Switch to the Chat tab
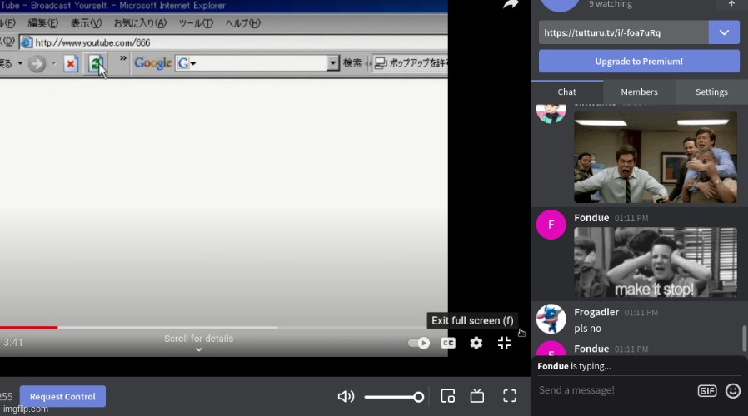The height and width of the screenshot is (416, 748). [x=566, y=92]
